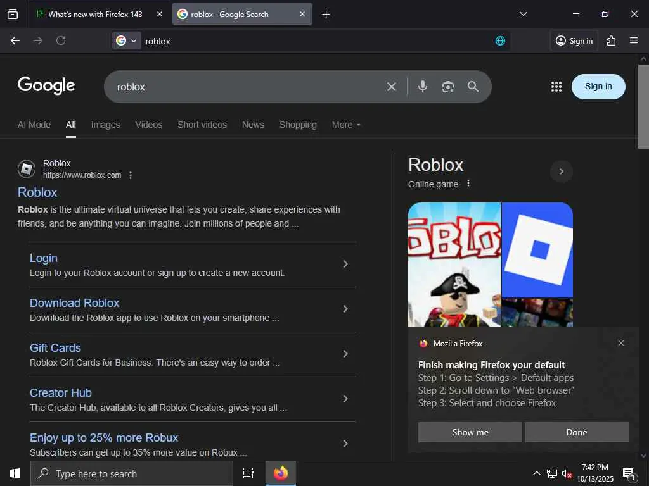Click the Roblox knowledge panel arrow button
Screen dimensions: 649x486
(562, 171)
